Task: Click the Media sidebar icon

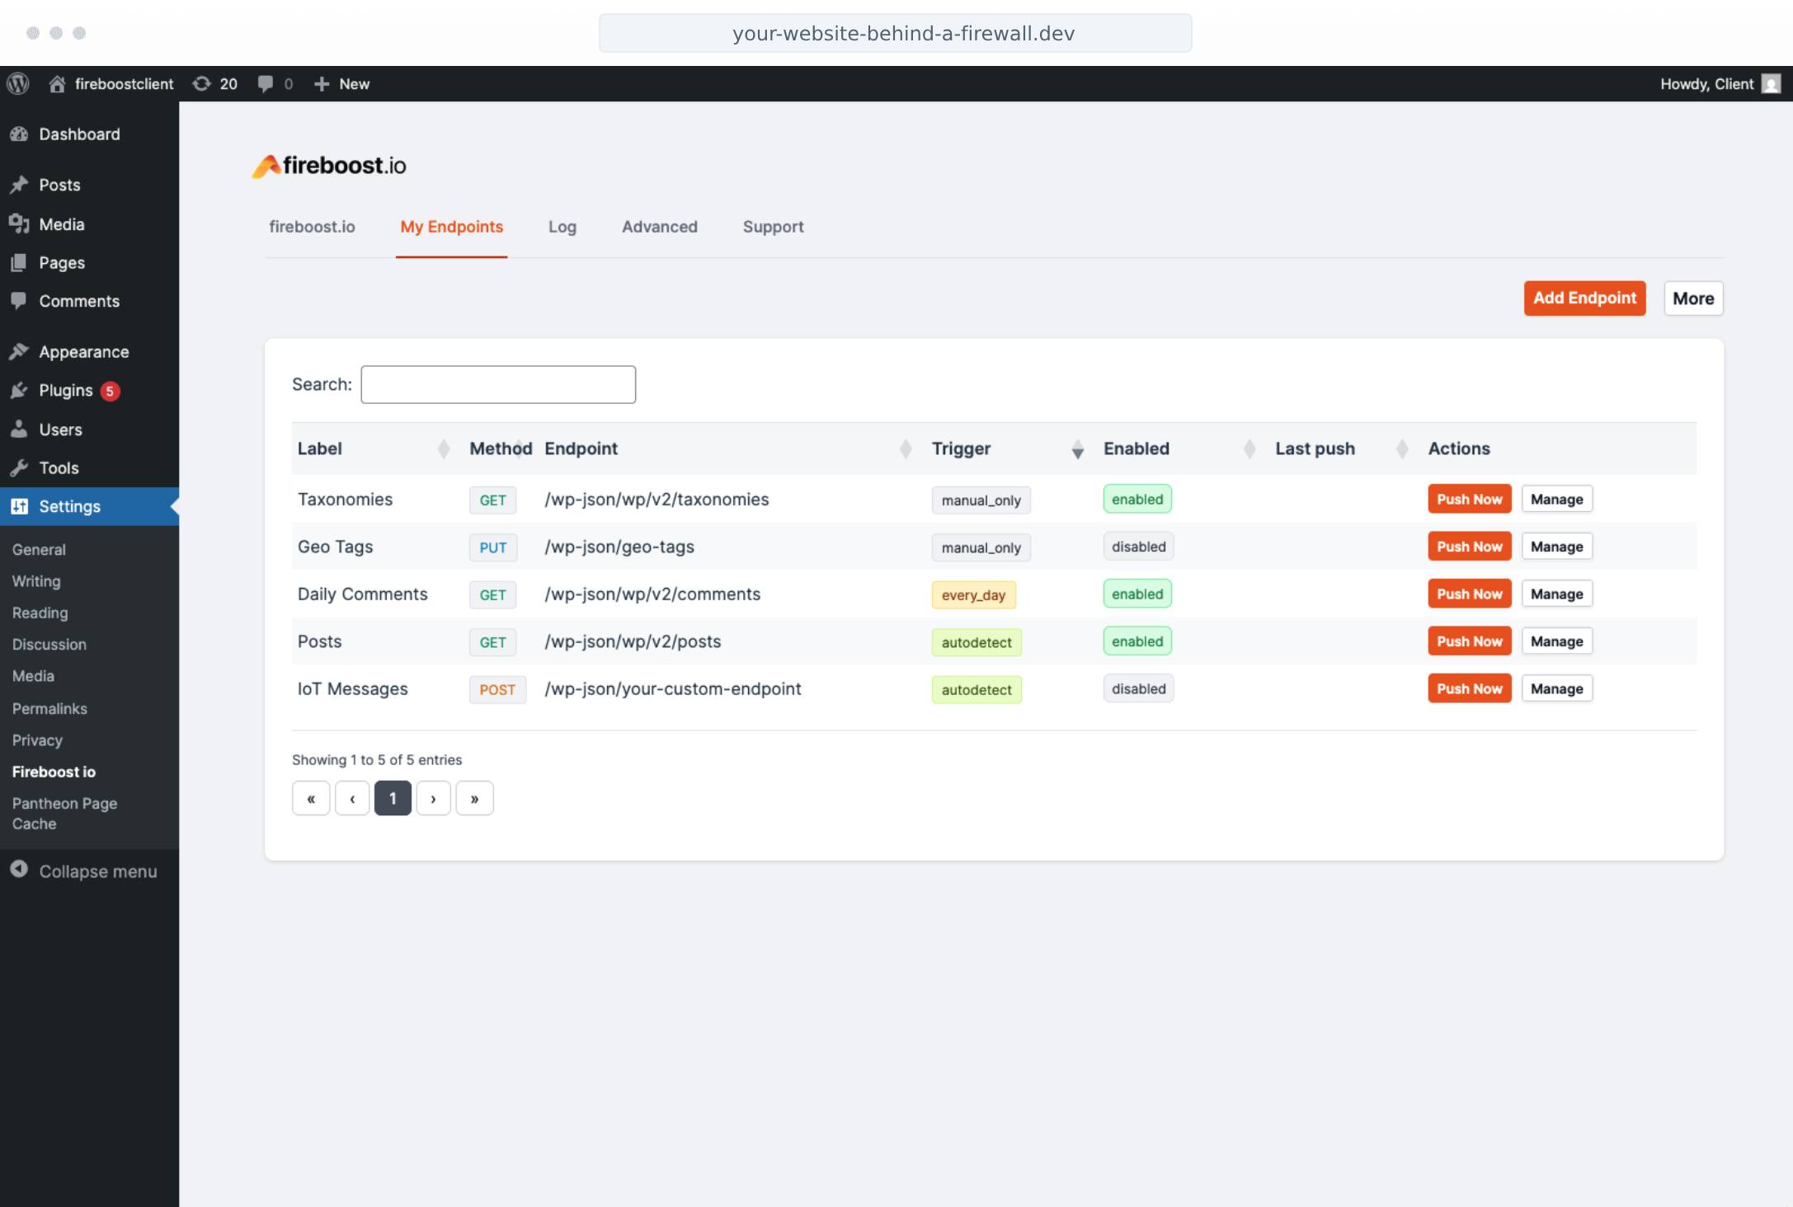Action: coord(19,223)
